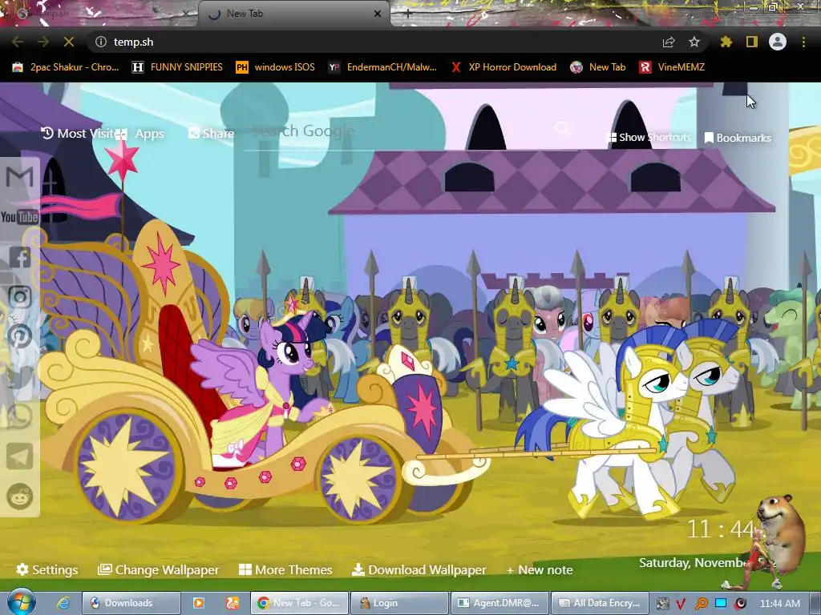This screenshot has height=615, width=821.
Task: Switch to the Agent.DMR@... taskbar window
Action: point(500,603)
